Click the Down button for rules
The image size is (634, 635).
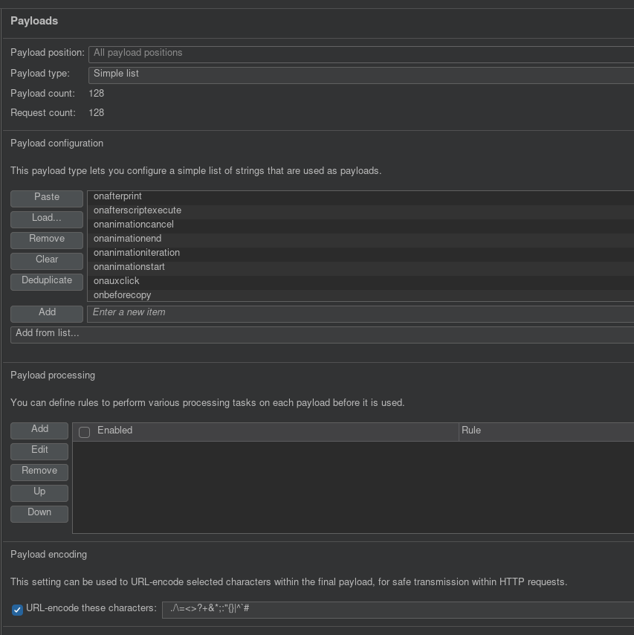pos(39,513)
